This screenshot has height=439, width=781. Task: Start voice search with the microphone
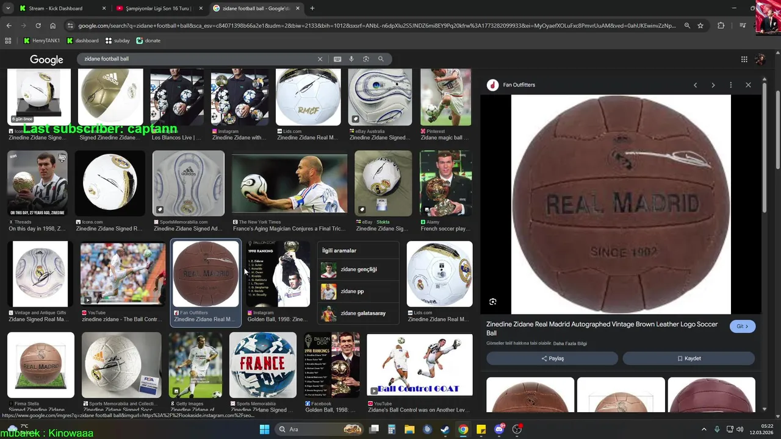point(351,59)
